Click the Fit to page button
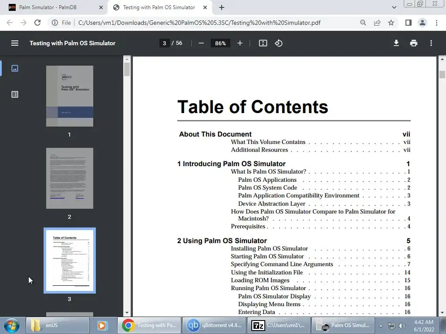This screenshot has width=446, height=334. click(x=263, y=43)
